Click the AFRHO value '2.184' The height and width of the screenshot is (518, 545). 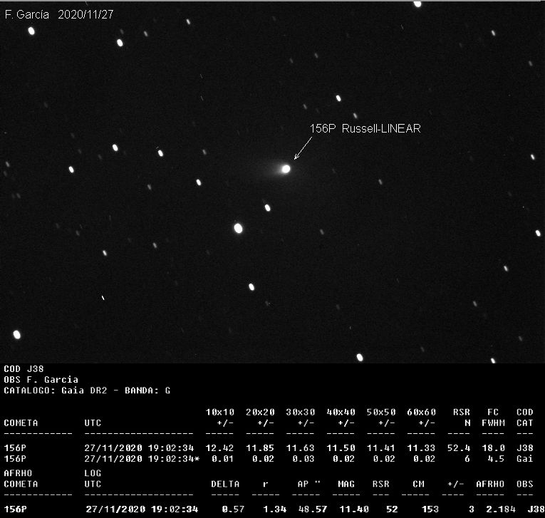click(x=501, y=509)
